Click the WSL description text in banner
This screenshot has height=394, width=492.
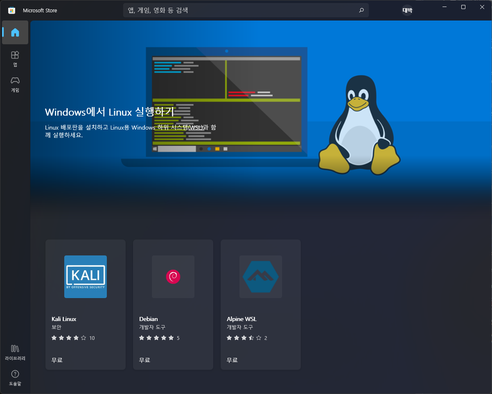(131, 131)
